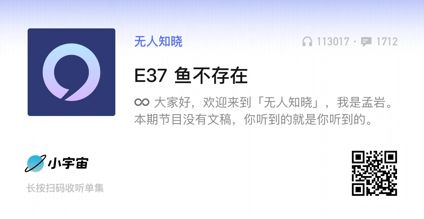Open episode title E37 鱼不存在
The height and width of the screenshot is (219, 424).
(191, 75)
